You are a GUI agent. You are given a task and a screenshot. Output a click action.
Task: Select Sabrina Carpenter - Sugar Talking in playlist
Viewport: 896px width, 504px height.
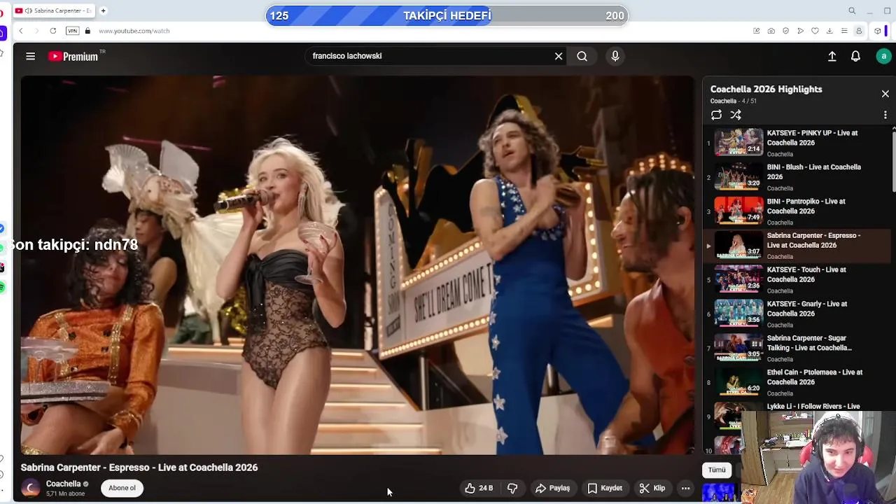coord(798,348)
